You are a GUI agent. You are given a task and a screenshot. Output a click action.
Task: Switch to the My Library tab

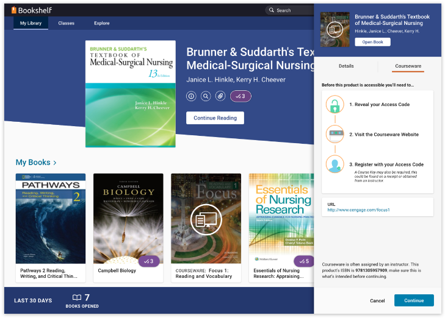tap(31, 23)
